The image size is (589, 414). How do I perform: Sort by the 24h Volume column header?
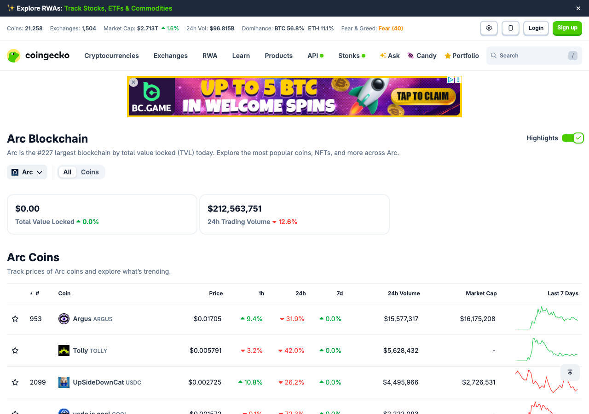[x=404, y=293]
